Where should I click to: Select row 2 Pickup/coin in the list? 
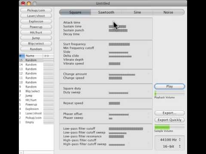point(36,118)
